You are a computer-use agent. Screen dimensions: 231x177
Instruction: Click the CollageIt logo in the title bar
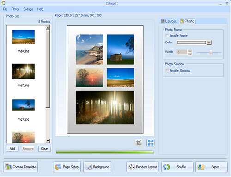point(3,3)
